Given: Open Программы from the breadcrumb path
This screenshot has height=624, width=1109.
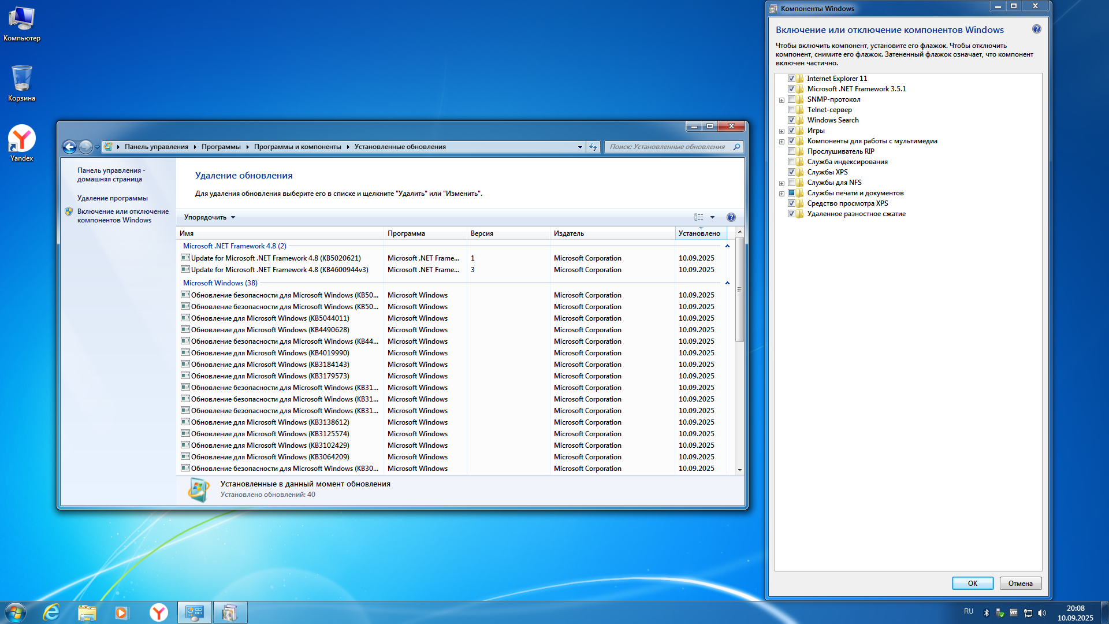Looking at the screenshot, I should coord(220,147).
